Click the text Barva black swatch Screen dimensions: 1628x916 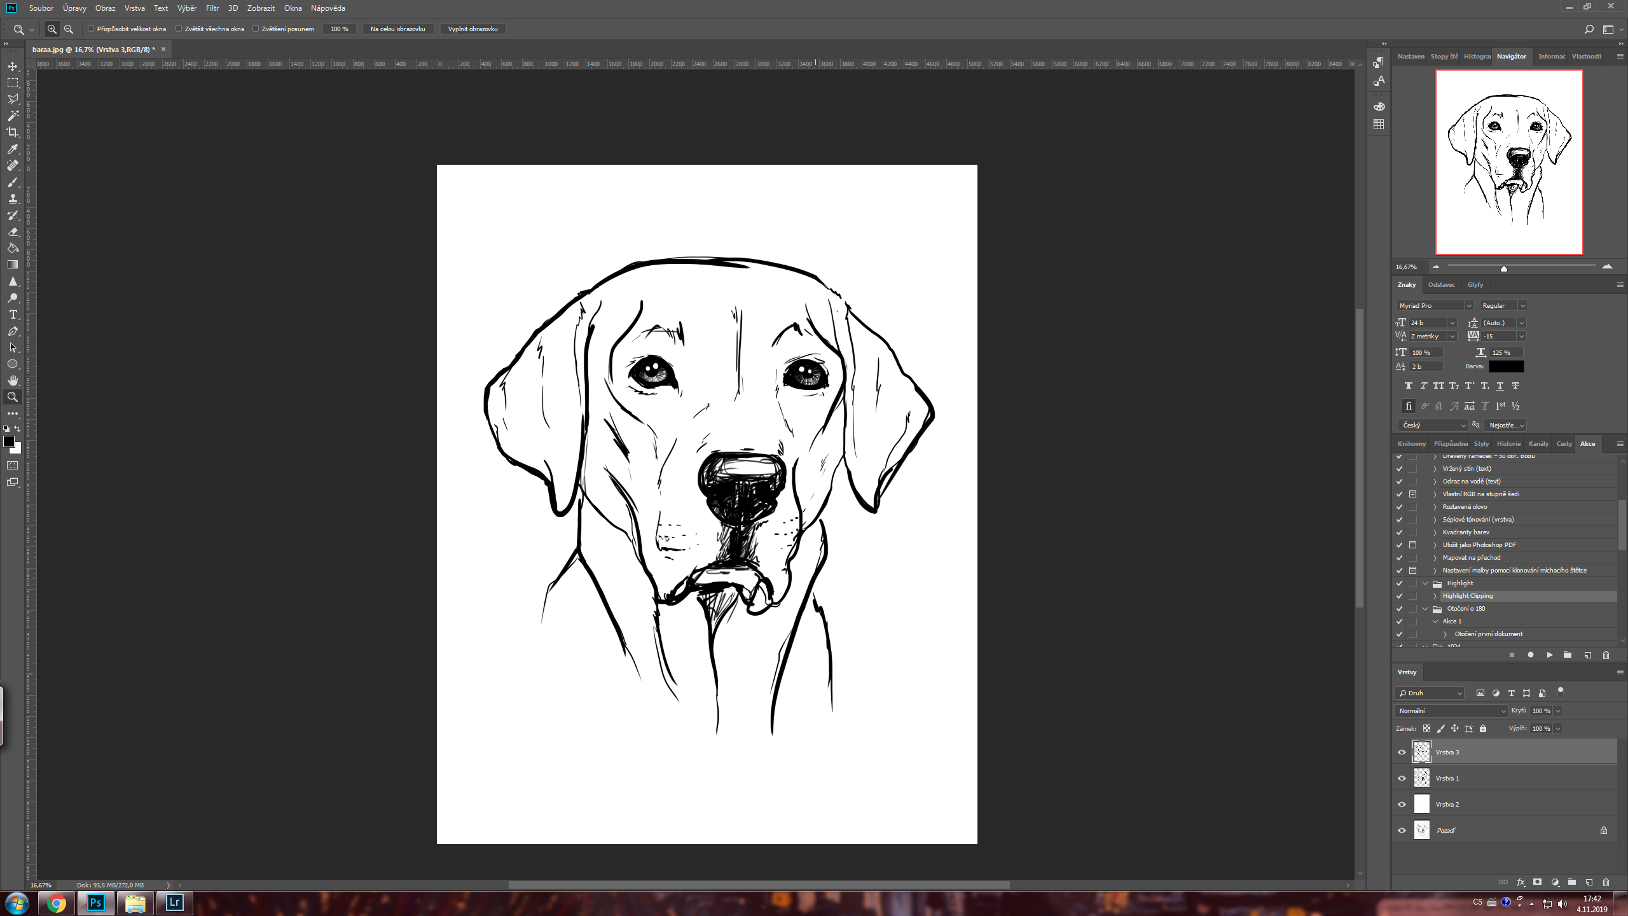[1506, 366]
